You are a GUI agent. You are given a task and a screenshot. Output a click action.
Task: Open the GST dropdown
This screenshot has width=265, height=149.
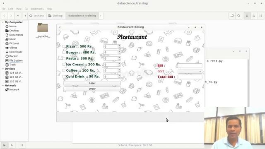click(190, 71)
